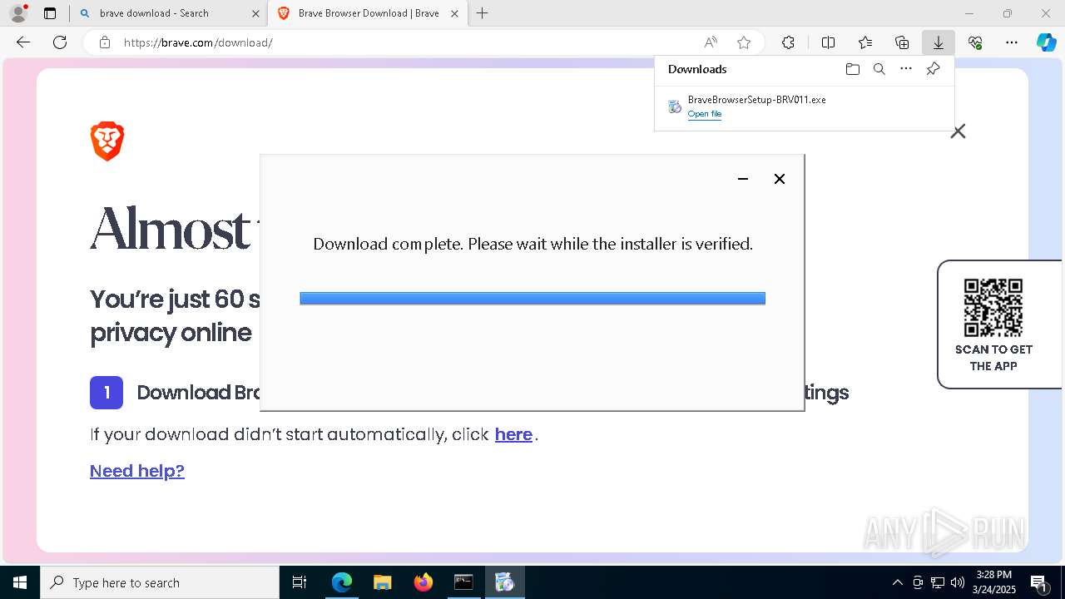Image resolution: width=1065 pixels, height=599 pixels.
Task: Show hidden system tray icons
Action: pyautogui.click(x=897, y=582)
